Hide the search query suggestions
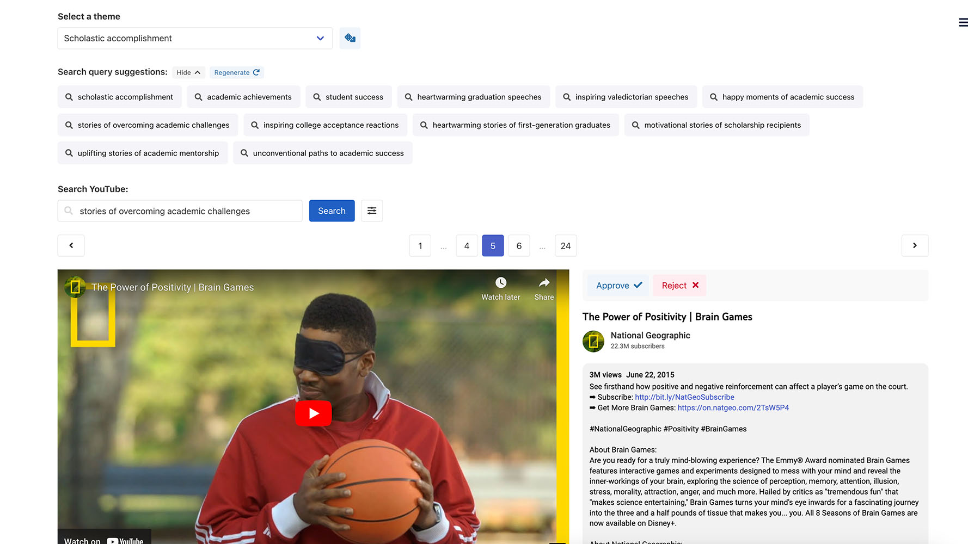The width and height of the screenshot is (968, 544). pos(188,72)
